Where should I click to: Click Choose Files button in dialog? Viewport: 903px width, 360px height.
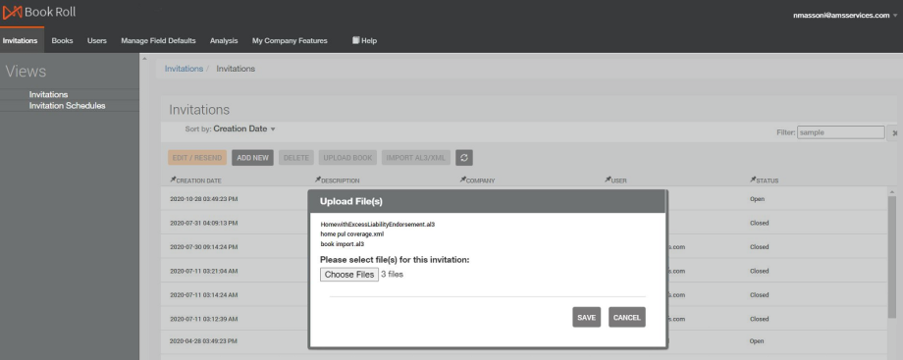[x=349, y=275]
